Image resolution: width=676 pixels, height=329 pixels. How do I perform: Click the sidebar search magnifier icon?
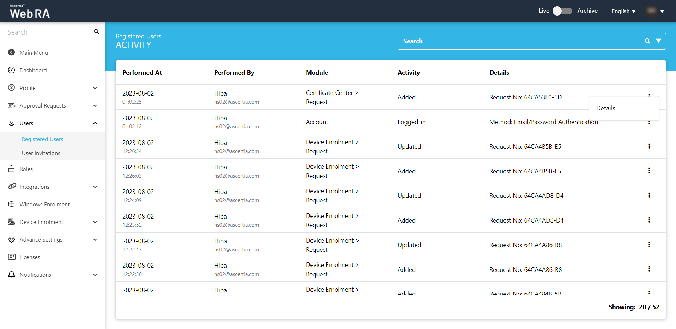[x=96, y=32]
